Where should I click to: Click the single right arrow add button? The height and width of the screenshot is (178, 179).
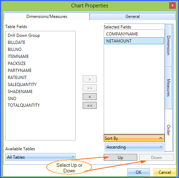[x=90, y=79]
